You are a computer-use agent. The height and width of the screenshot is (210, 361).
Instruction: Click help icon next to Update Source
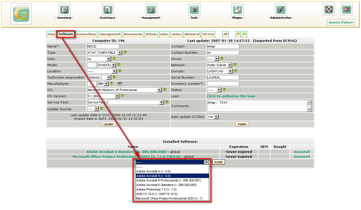101,108
